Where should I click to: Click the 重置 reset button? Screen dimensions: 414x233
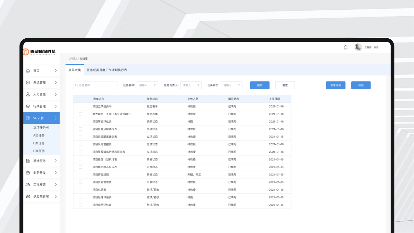(x=285, y=85)
